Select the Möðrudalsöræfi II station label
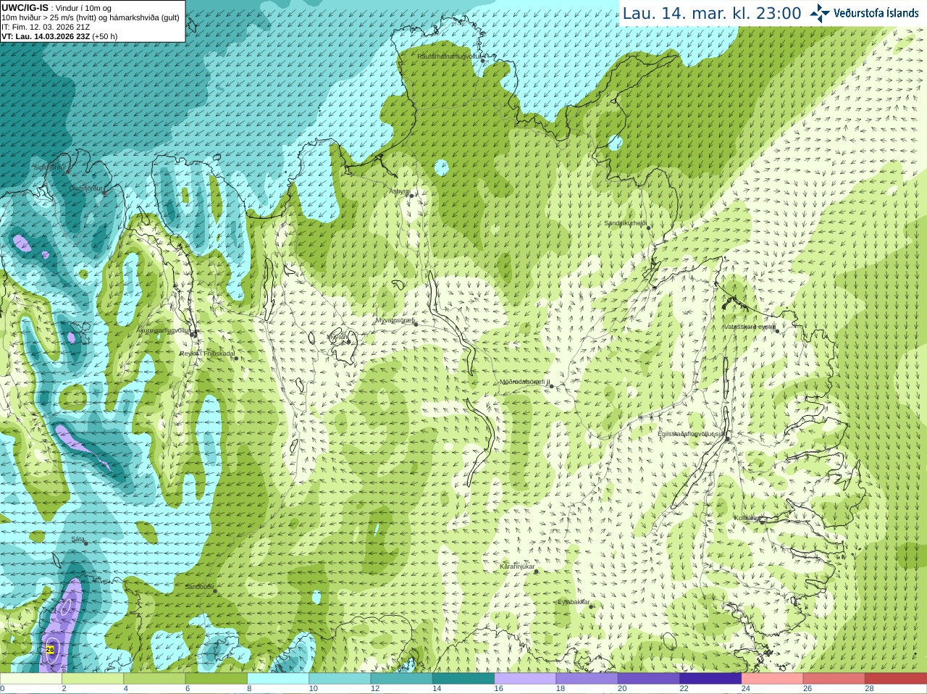This screenshot has height=694, width=927. point(525,382)
